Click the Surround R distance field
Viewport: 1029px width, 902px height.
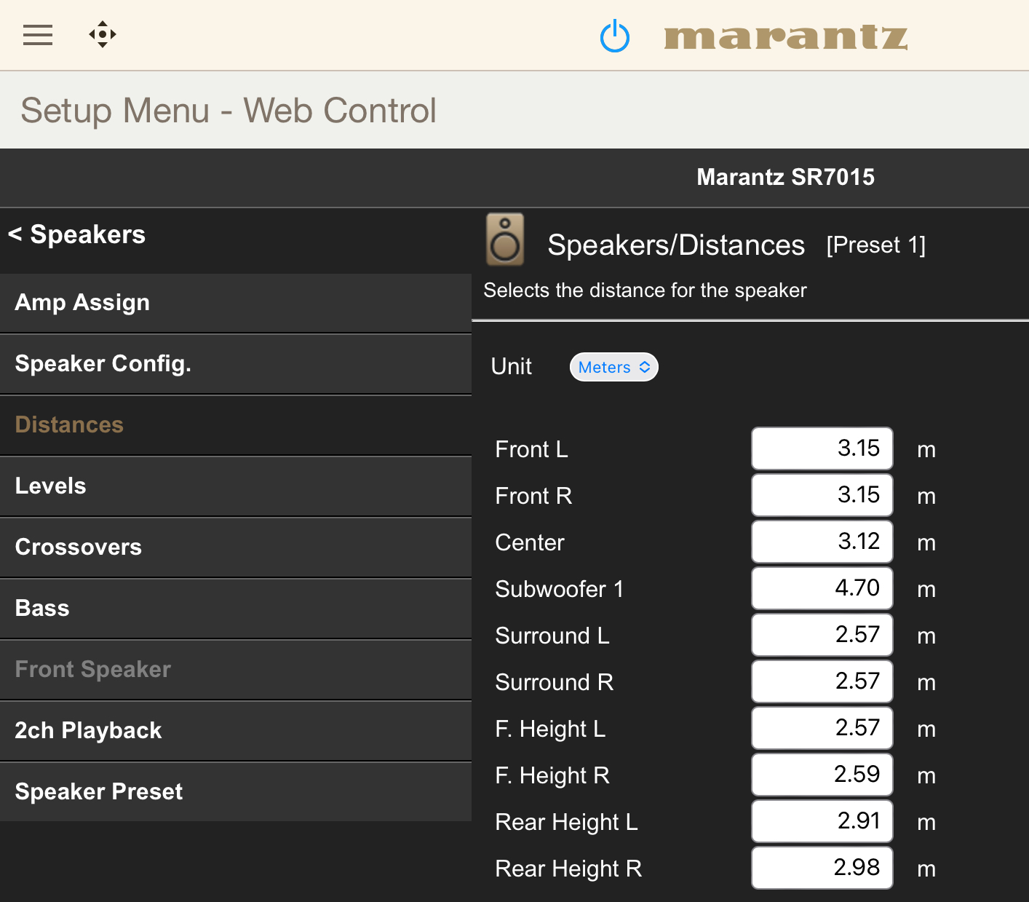[822, 681]
